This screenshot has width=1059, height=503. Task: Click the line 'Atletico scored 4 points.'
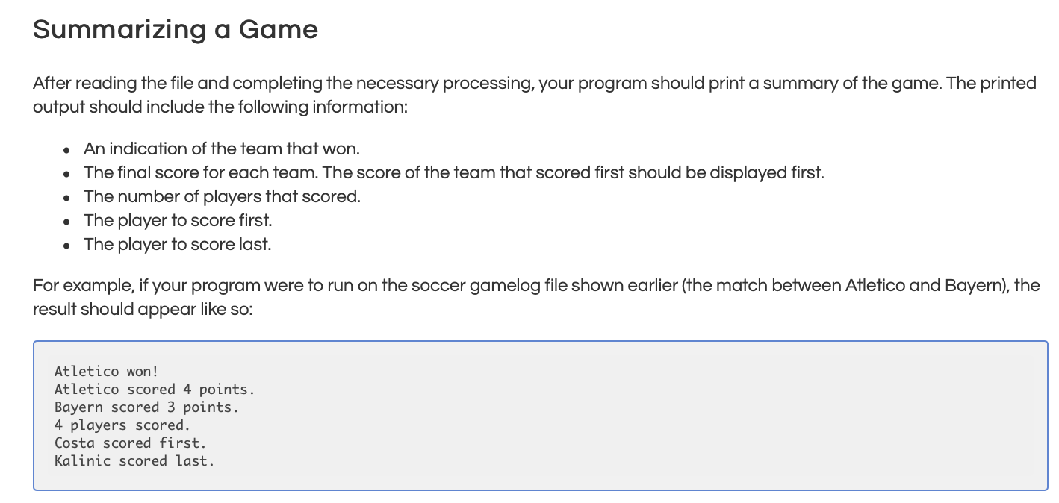(155, 389)
